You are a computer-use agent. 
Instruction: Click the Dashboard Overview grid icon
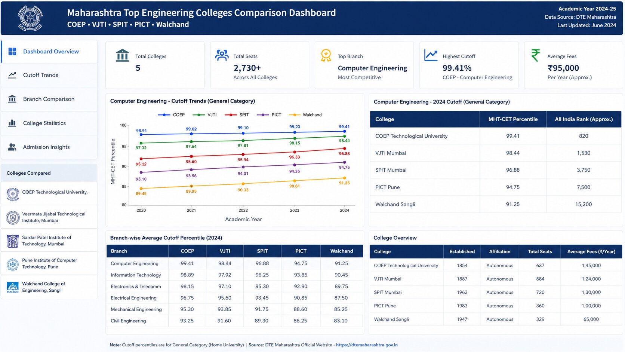(x=12, y=52)
